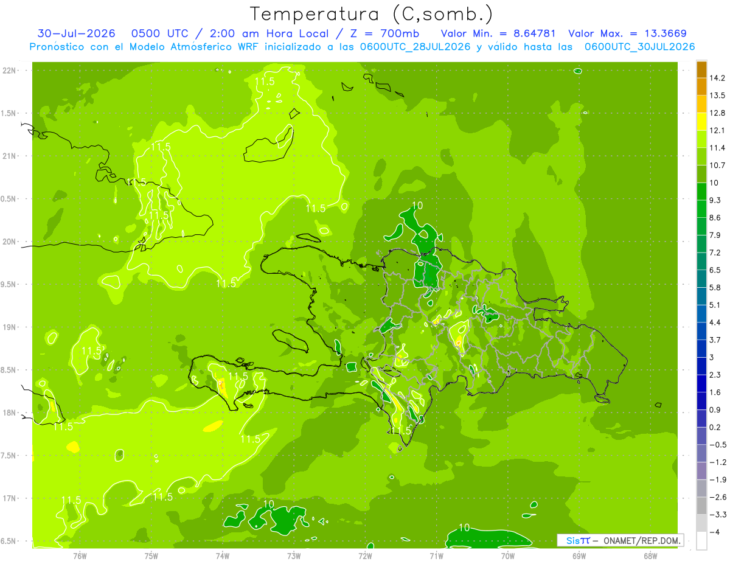Click the 19N latitude axis label
The width and height of the screenshot is (730, 564).
point(9,327)
